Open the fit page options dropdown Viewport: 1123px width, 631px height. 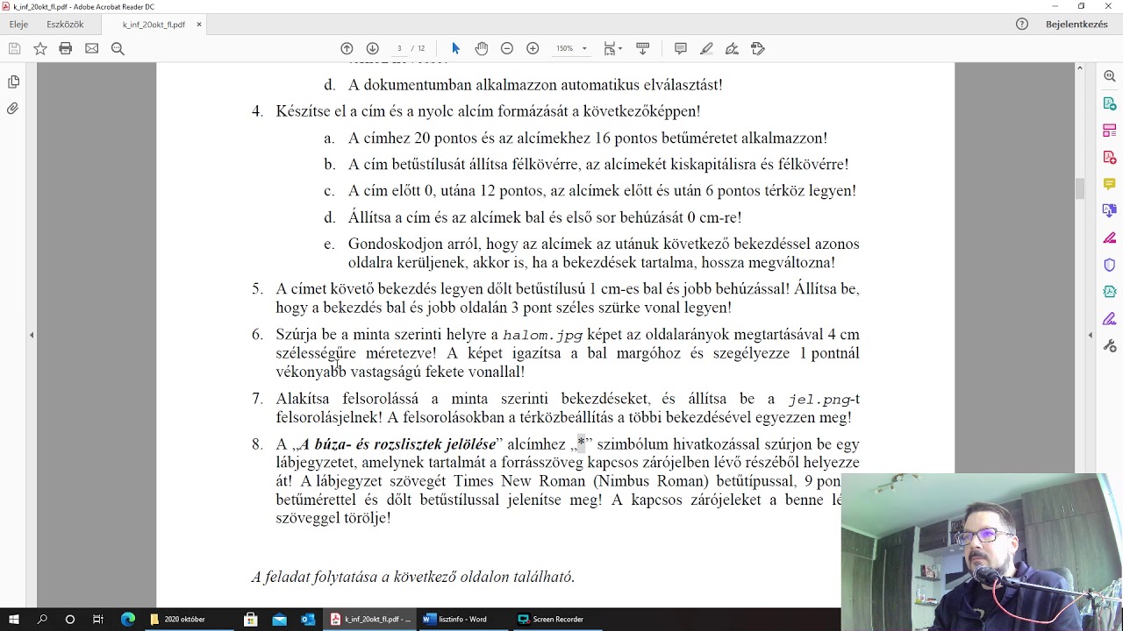pos(613,49)
